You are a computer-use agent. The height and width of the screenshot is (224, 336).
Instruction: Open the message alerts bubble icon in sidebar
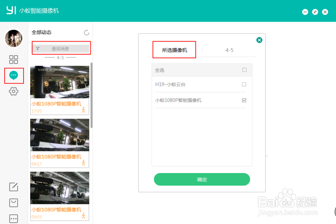click(x=13, y=76)
